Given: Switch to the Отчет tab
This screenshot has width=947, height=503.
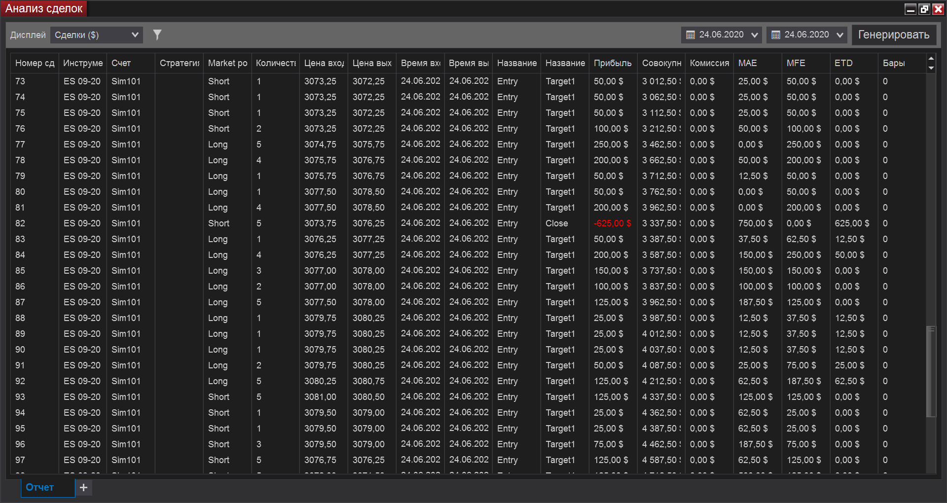Looking at the screenshot, I should 48,487.
